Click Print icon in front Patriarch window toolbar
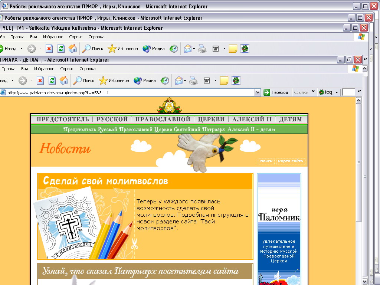 pyautogui.click(x=193, y=81)
